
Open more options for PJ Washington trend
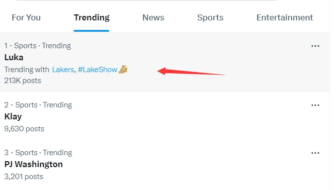(315, 153)
